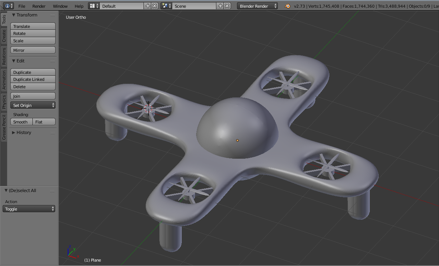
Task: Delete the current Scene
Action: click(x=227, y=6)
